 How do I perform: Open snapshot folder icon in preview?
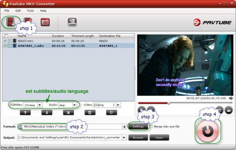coord(229,110)
